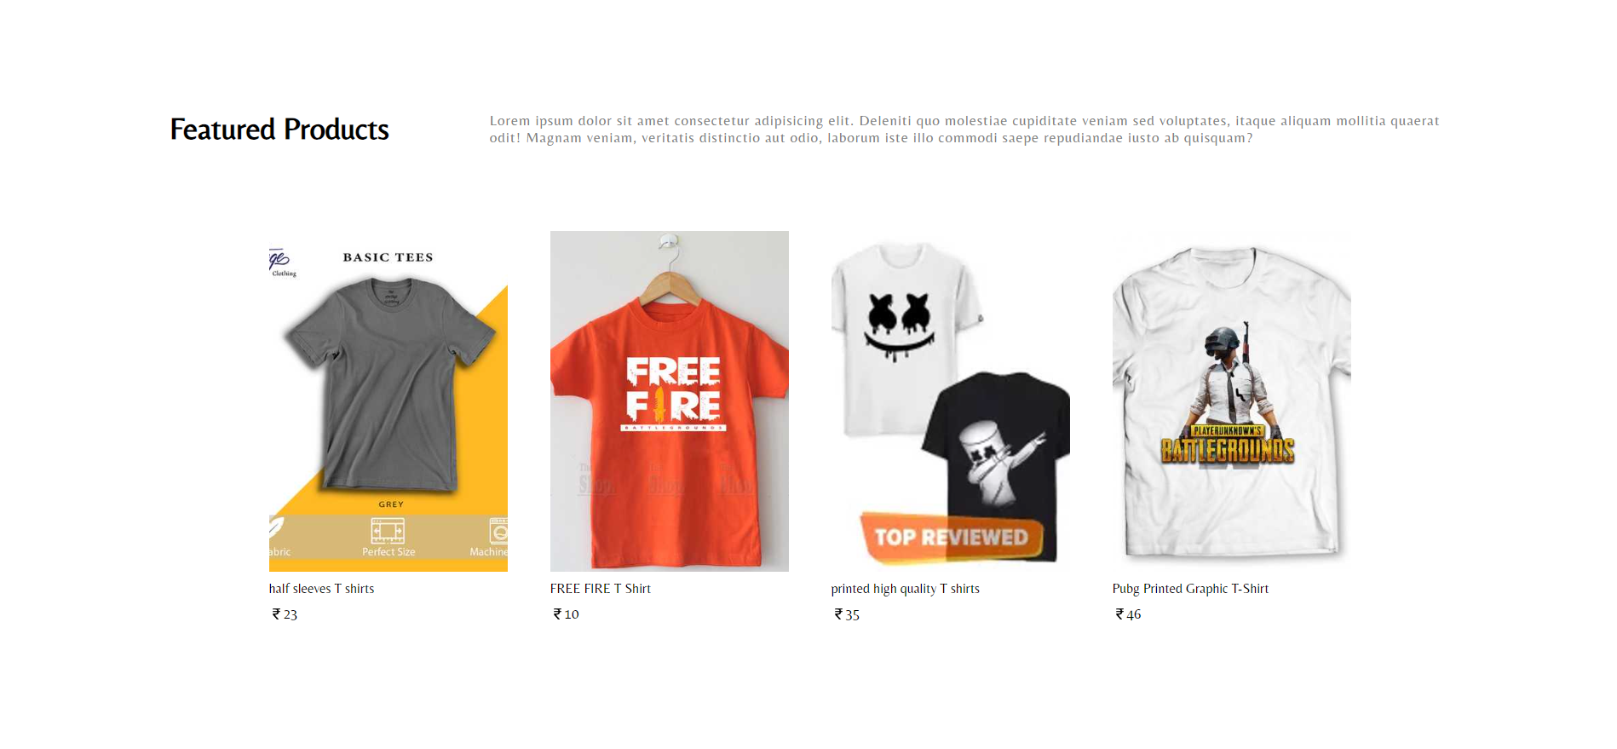
Task: Click the ₹ 46 price
Action: point(1128,614)
